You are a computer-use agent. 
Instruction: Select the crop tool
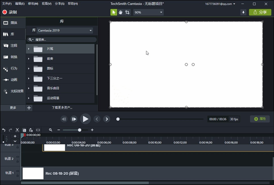coord(127,12)
